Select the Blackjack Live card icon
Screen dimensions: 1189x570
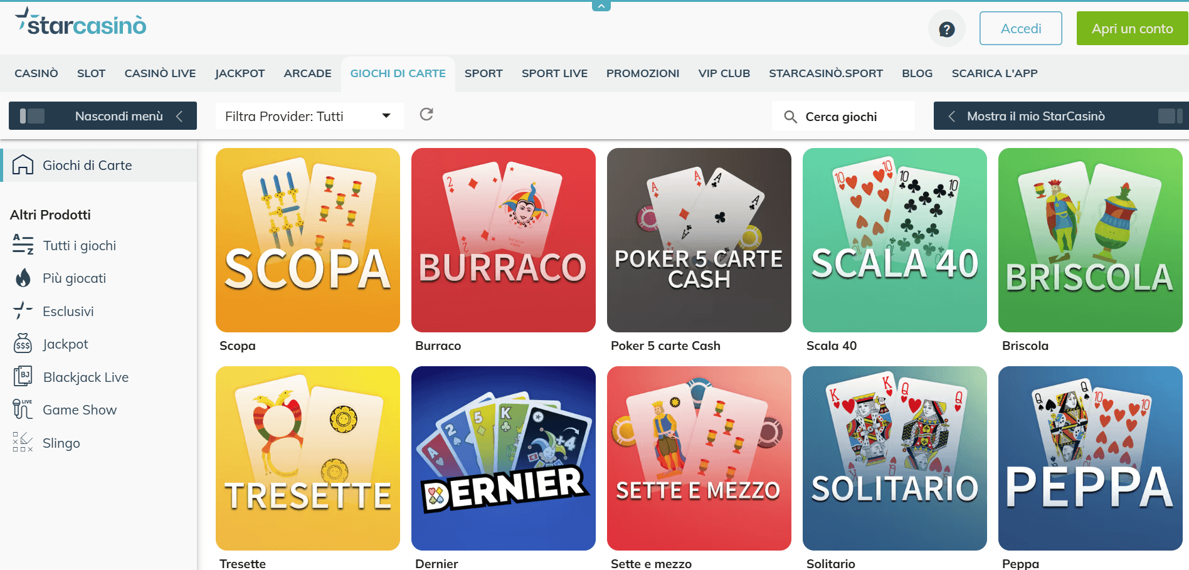(23, 377)
